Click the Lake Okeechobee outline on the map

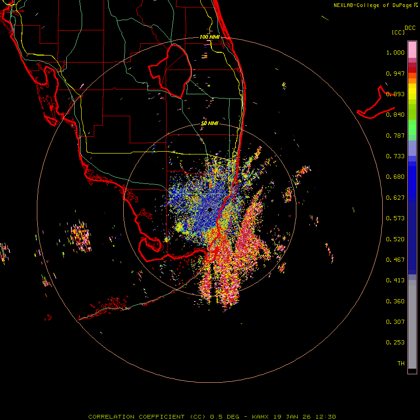pyautogui.click(x=170, y=71)
